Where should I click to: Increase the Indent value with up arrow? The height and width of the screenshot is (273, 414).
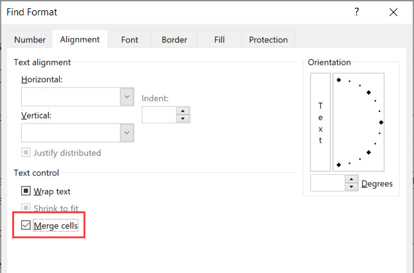(x=184, y=111)
